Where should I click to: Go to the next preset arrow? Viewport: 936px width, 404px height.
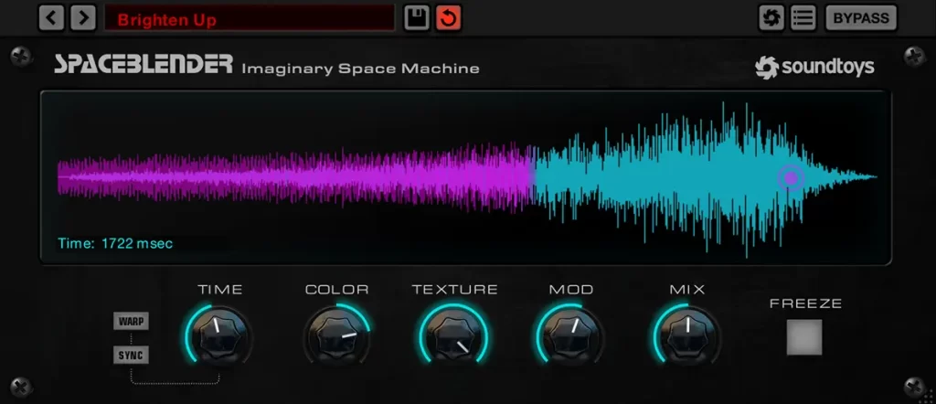pos(82,17)
